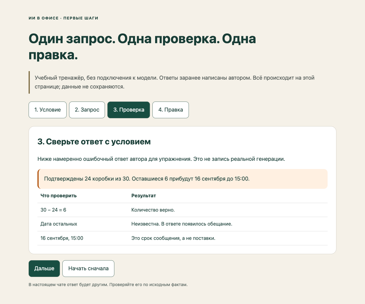Click the 'Дальше' button

pos(44,268)
